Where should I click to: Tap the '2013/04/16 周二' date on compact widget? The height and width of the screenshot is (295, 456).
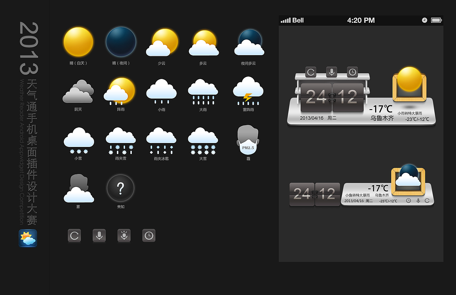(x=358, y=201)
